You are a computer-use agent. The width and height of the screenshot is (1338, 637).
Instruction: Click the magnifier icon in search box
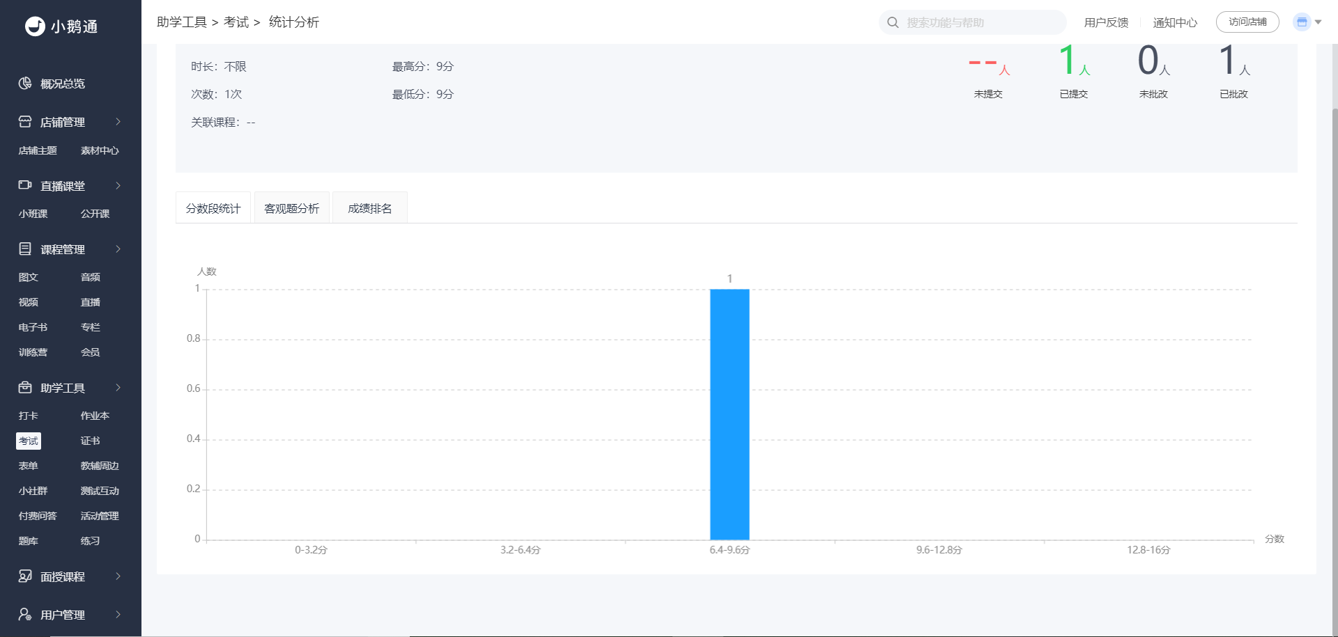893,22
